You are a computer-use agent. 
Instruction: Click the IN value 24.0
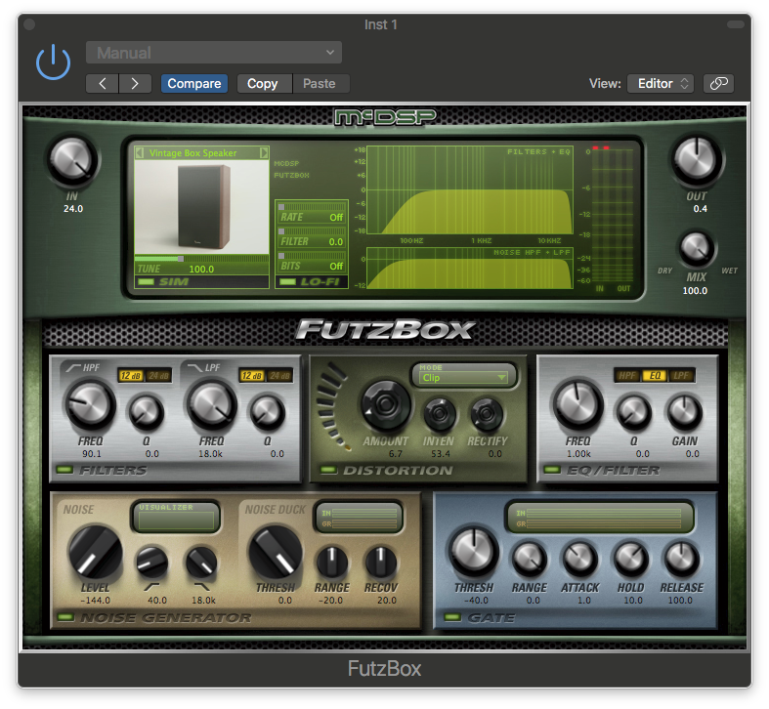click(x=73, y=209)
